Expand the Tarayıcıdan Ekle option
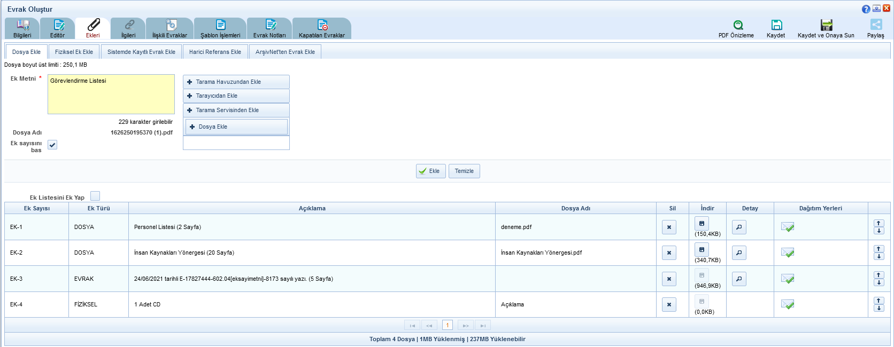Screen dimensions: 894x347 [236, 96]
